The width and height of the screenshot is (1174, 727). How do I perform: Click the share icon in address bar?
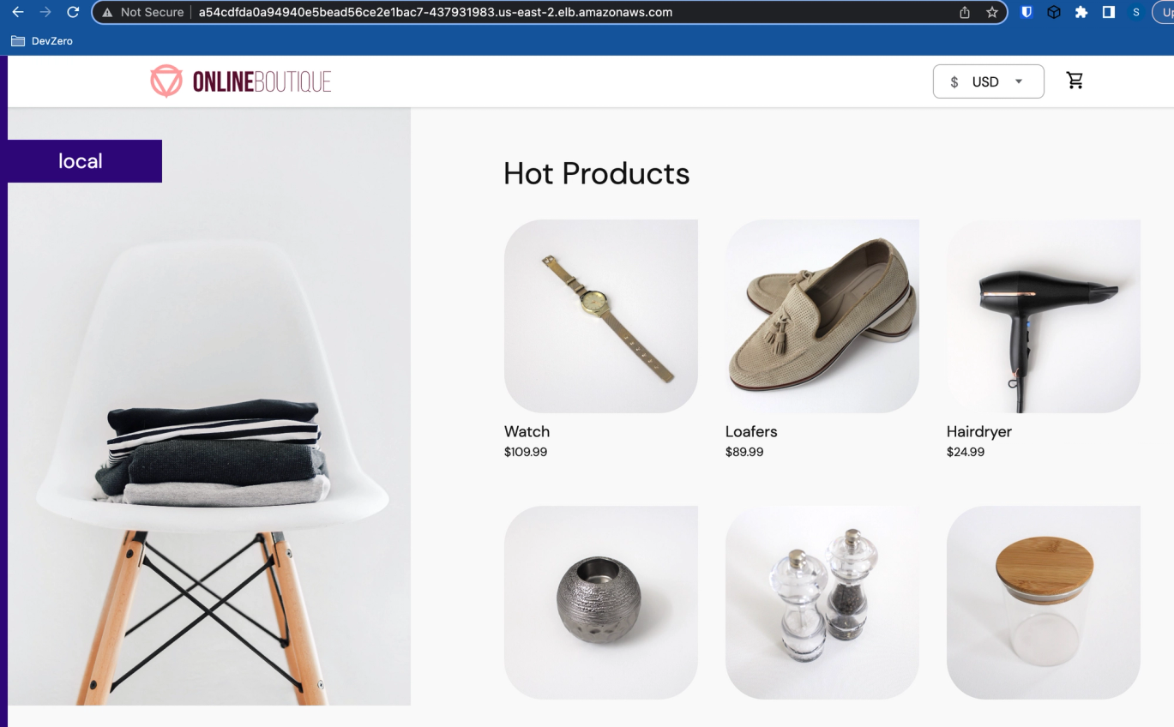(x=965, y=12)
